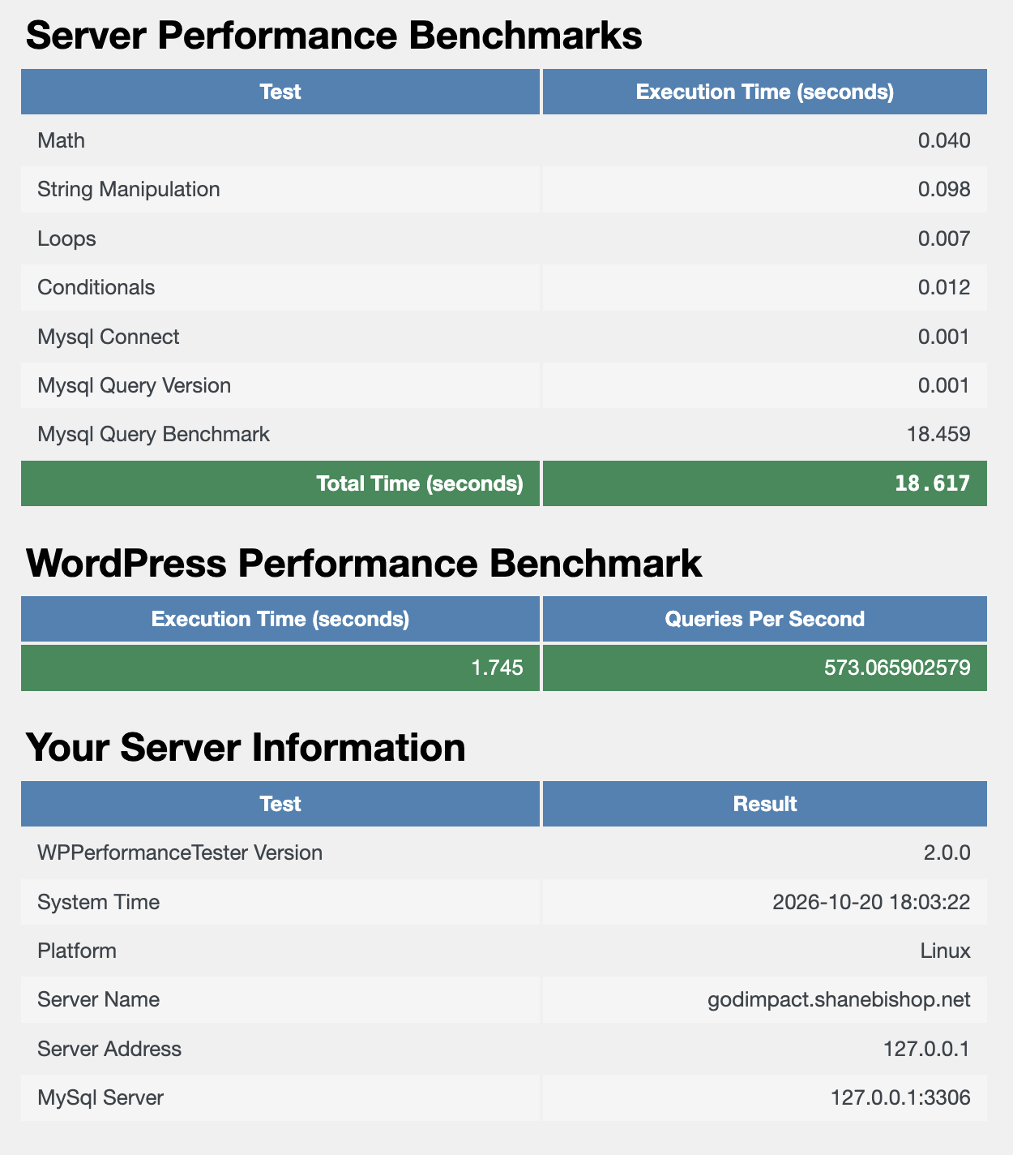
Task: Click the first Execution Time (seconds) header
Action: click(765, 92)
